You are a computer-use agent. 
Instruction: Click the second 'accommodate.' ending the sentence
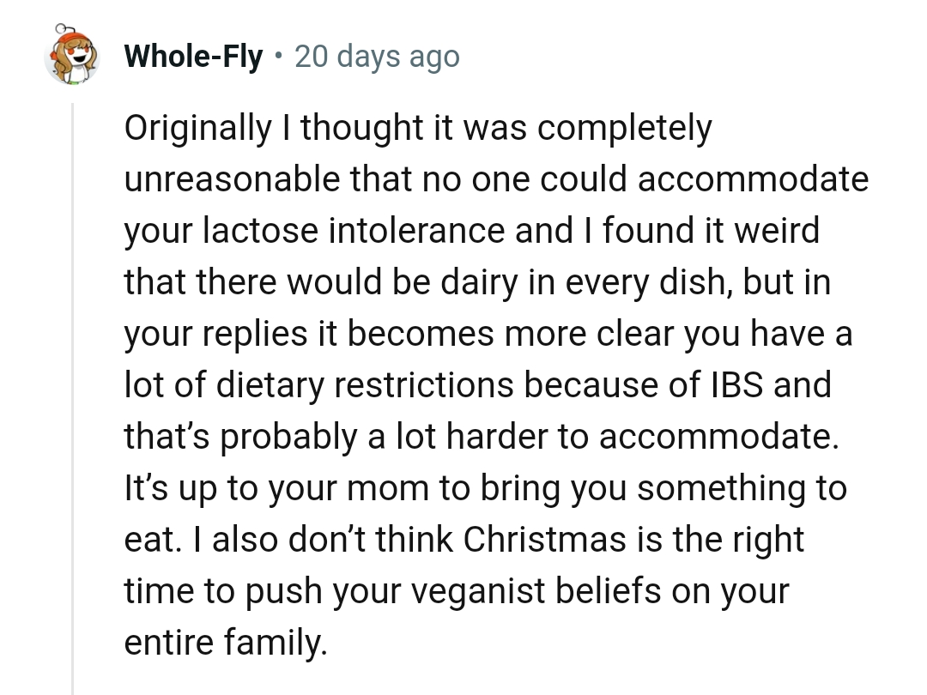[718, 438]
